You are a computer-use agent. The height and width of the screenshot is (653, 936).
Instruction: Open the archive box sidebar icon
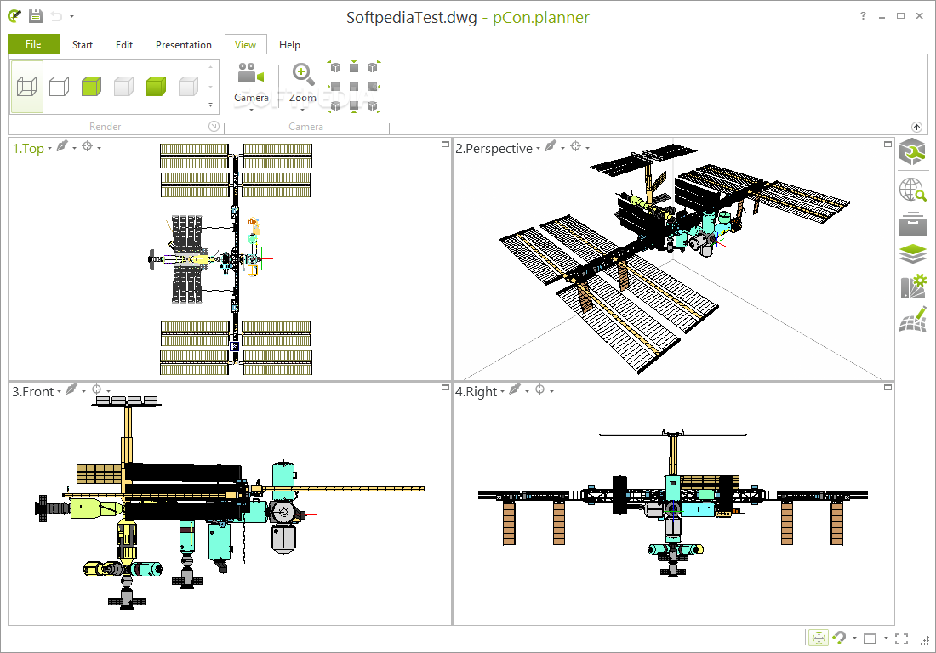(x=913, y=224)
